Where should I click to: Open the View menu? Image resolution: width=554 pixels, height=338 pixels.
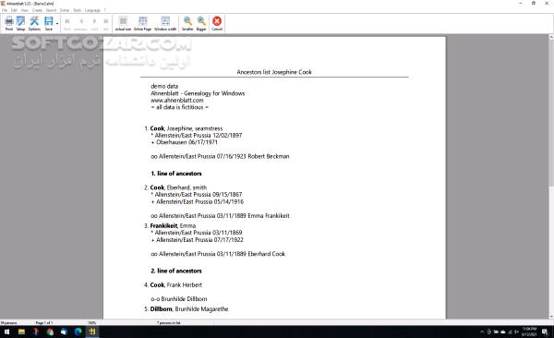pos(25,10)
